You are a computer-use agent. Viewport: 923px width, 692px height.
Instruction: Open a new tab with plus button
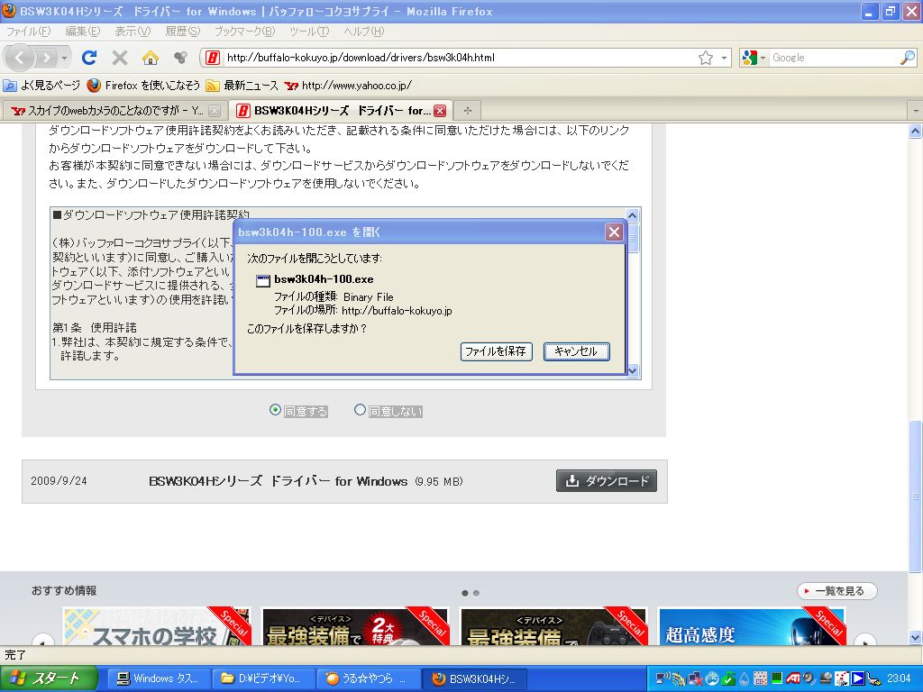click(x=468, y=110)
